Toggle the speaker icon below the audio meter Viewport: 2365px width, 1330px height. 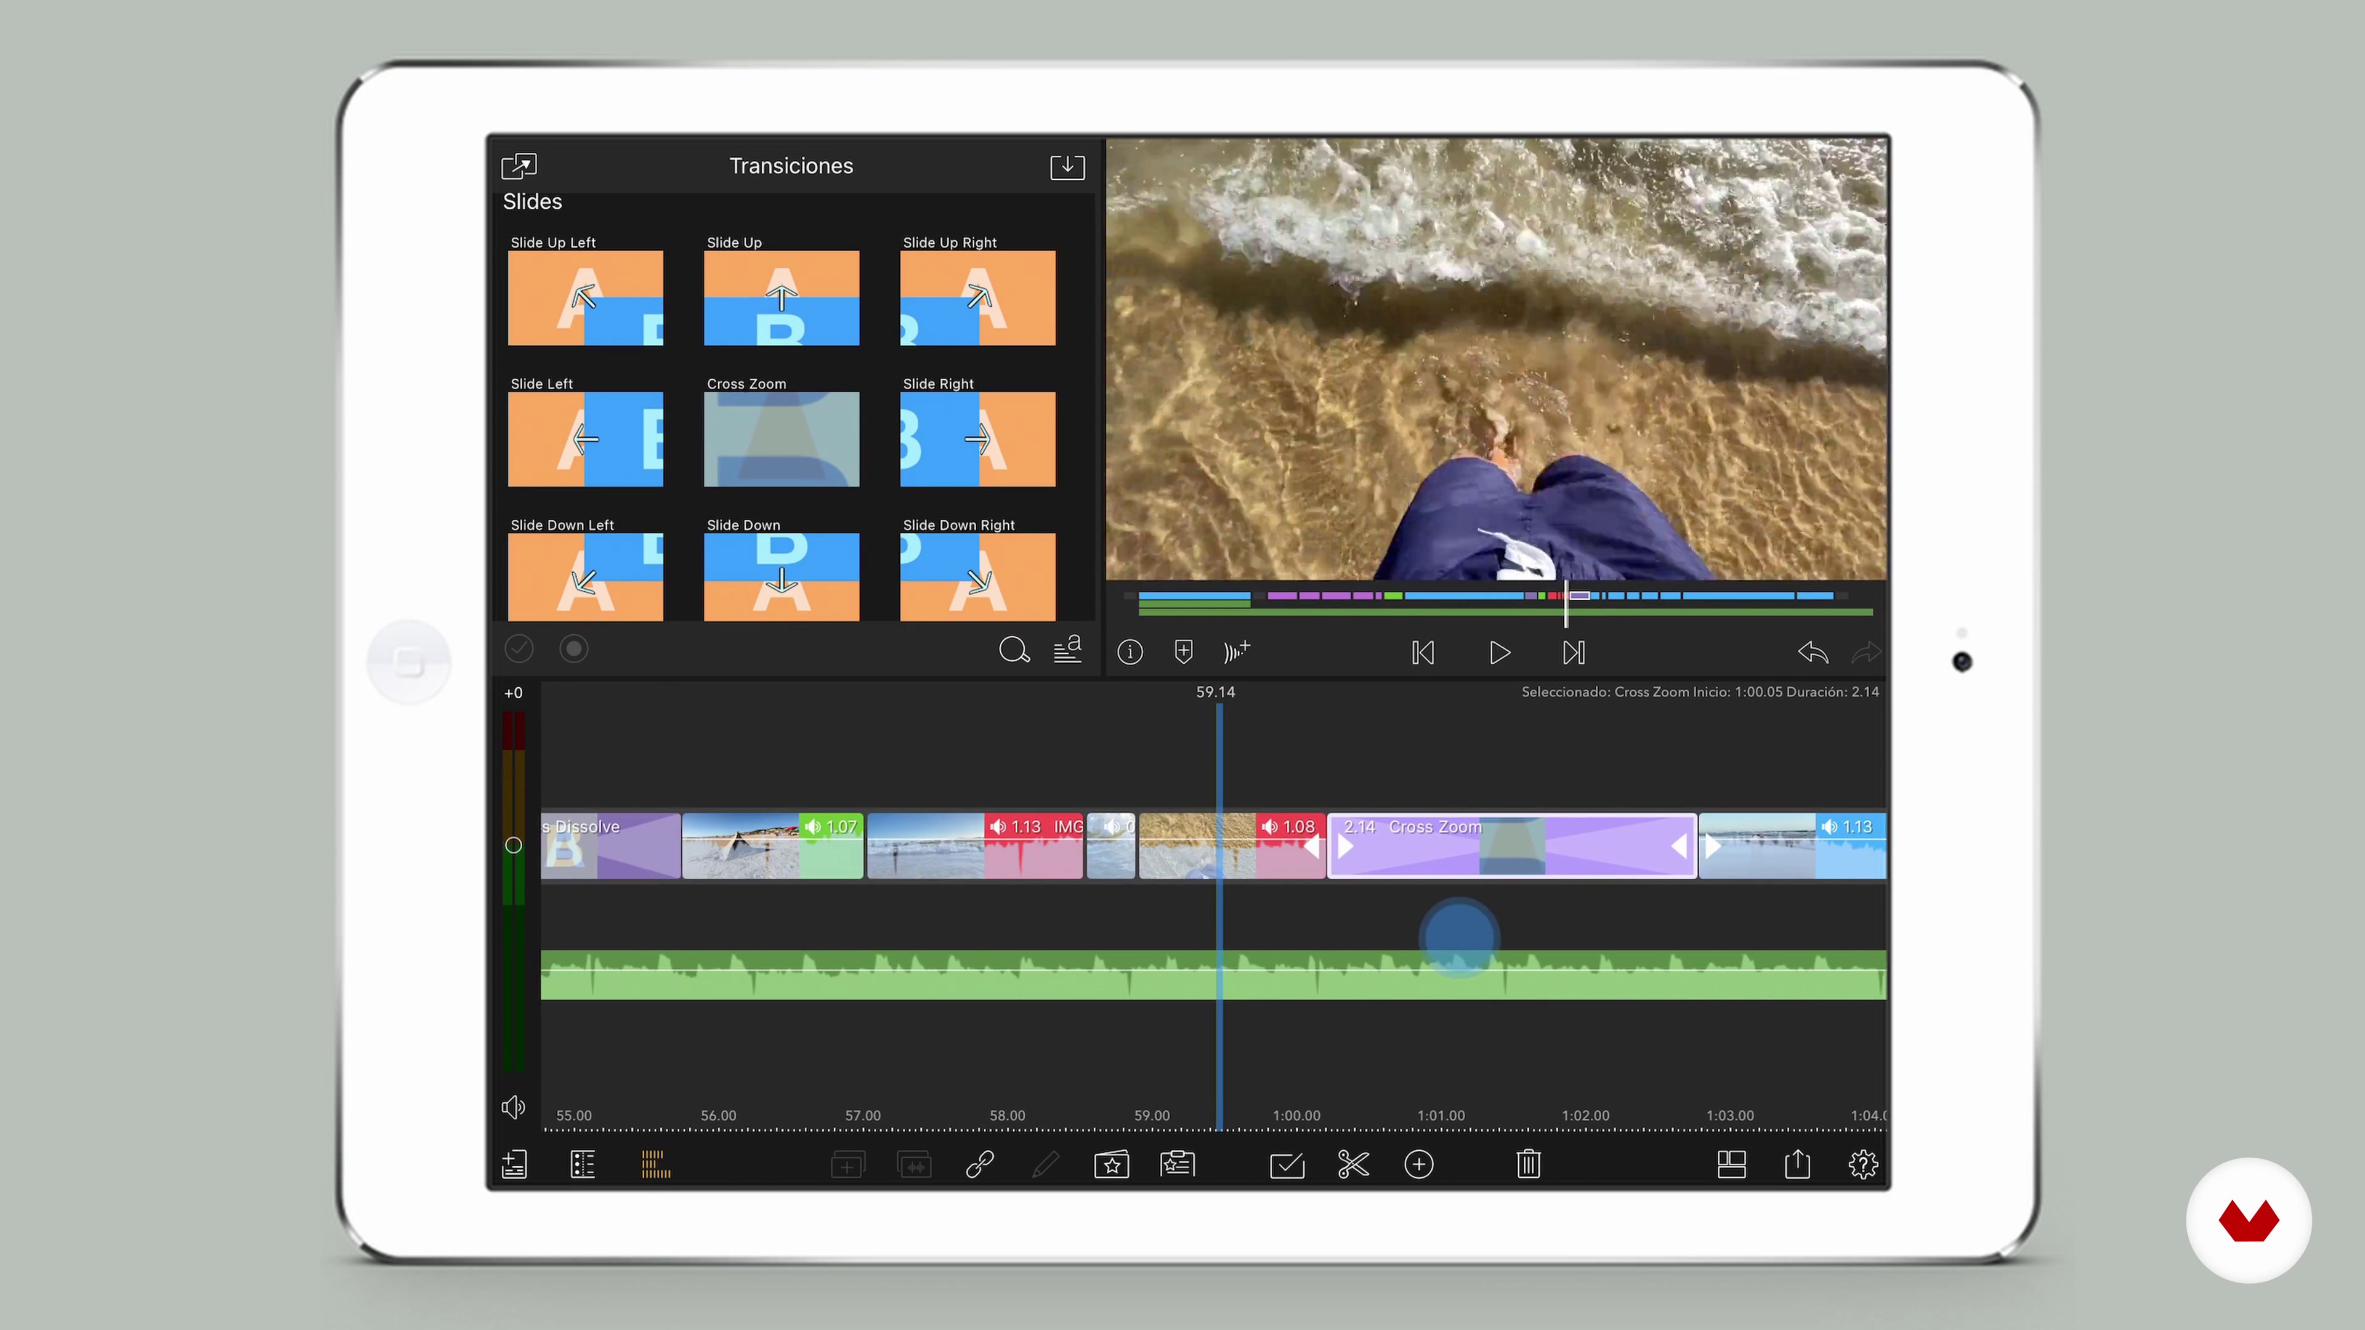pyautogui.click(x=513, y=1107)
